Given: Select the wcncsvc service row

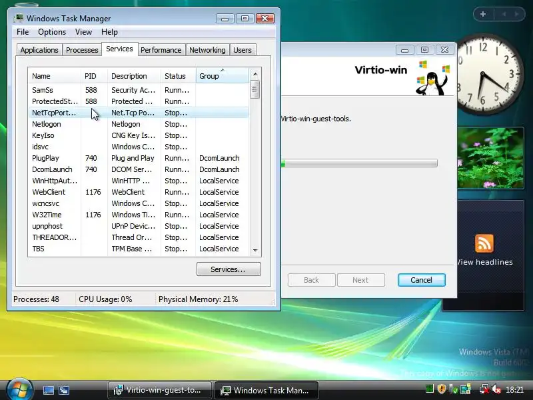Looking at the screenshot, I should coord(139,203).
